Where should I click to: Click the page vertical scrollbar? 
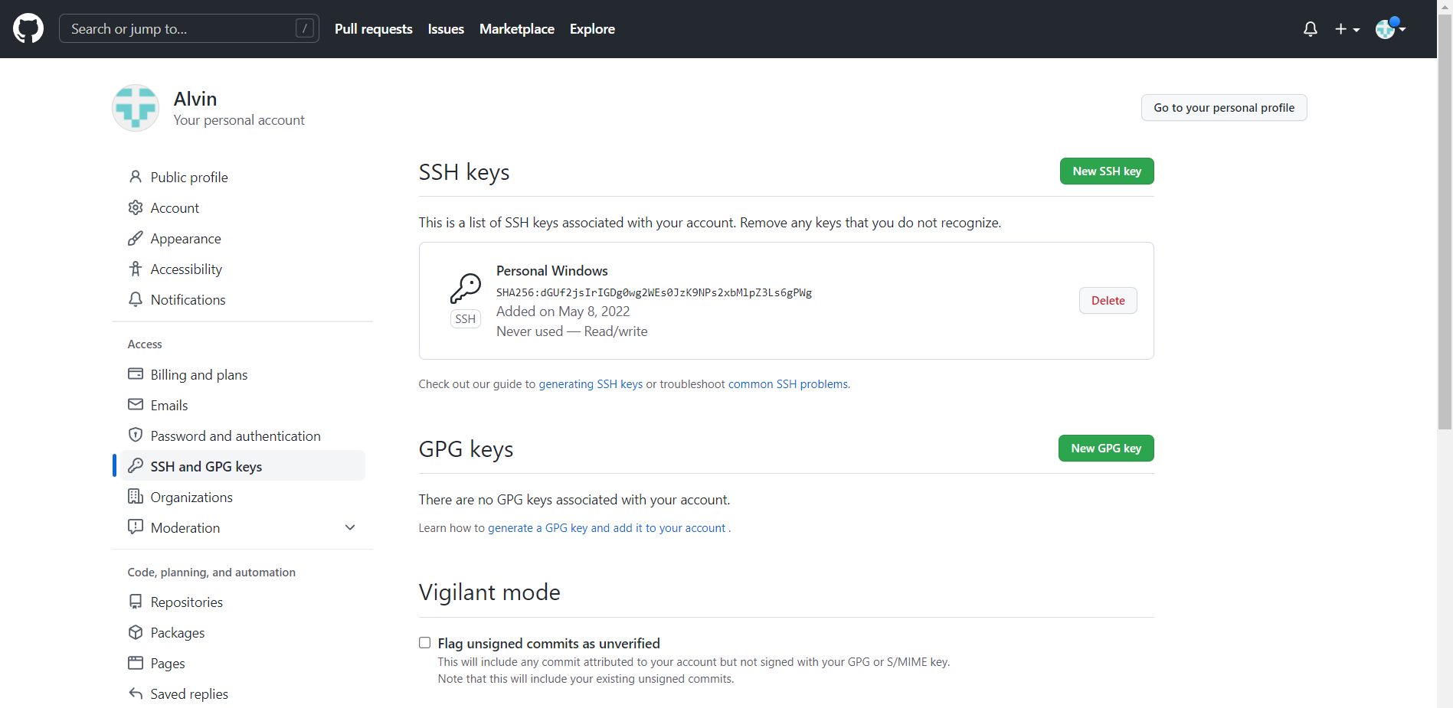[1444, 230]
